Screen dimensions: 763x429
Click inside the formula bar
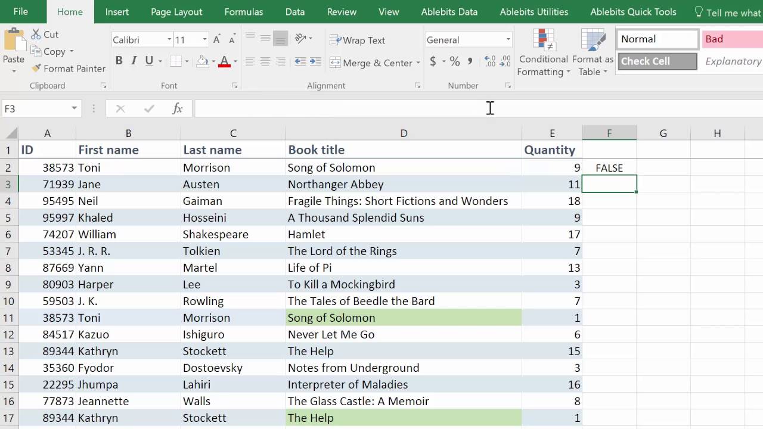[x=478, y=108]
